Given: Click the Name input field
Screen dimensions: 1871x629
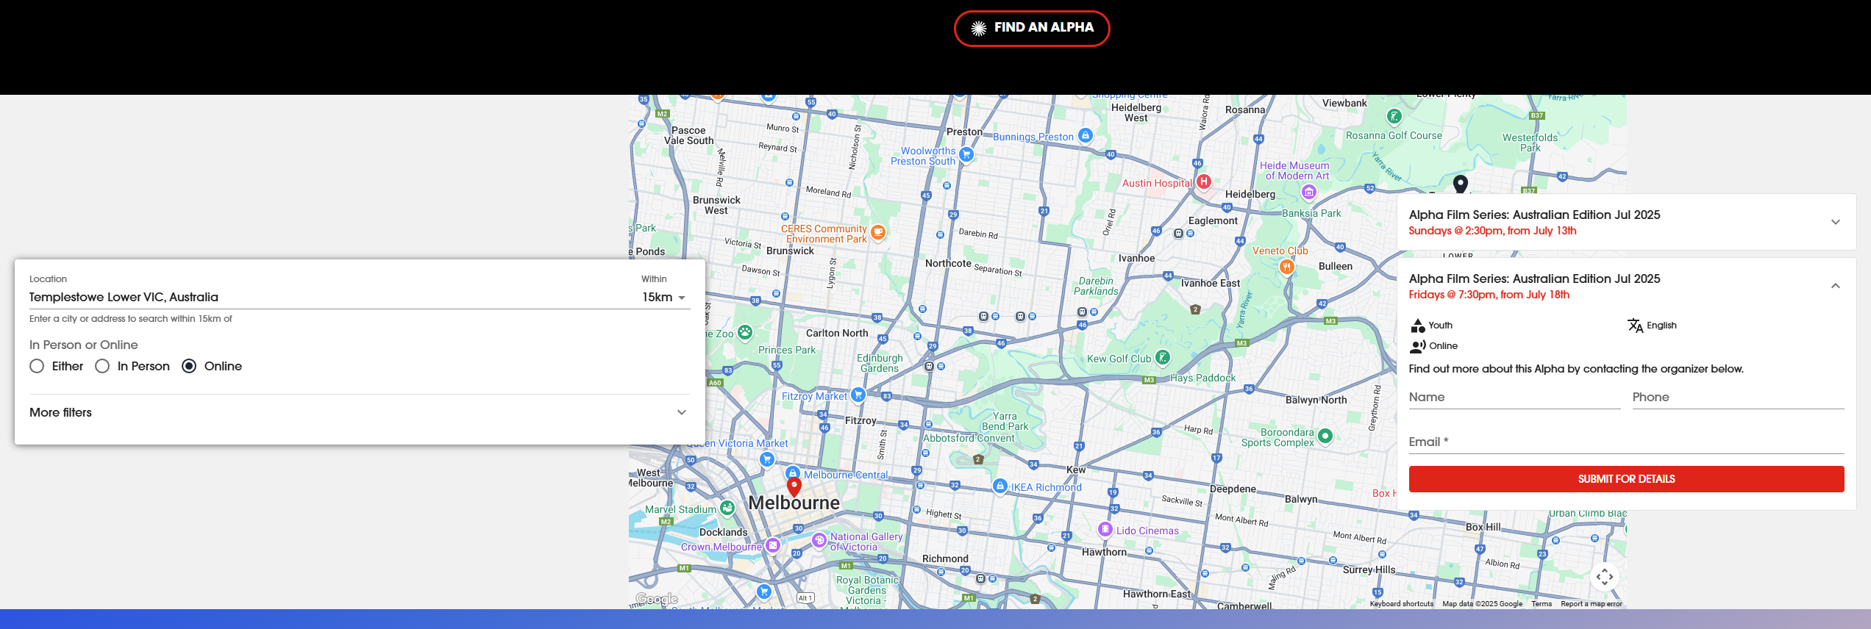Looking at the screenshot, I should click(x=1514, y=398).
